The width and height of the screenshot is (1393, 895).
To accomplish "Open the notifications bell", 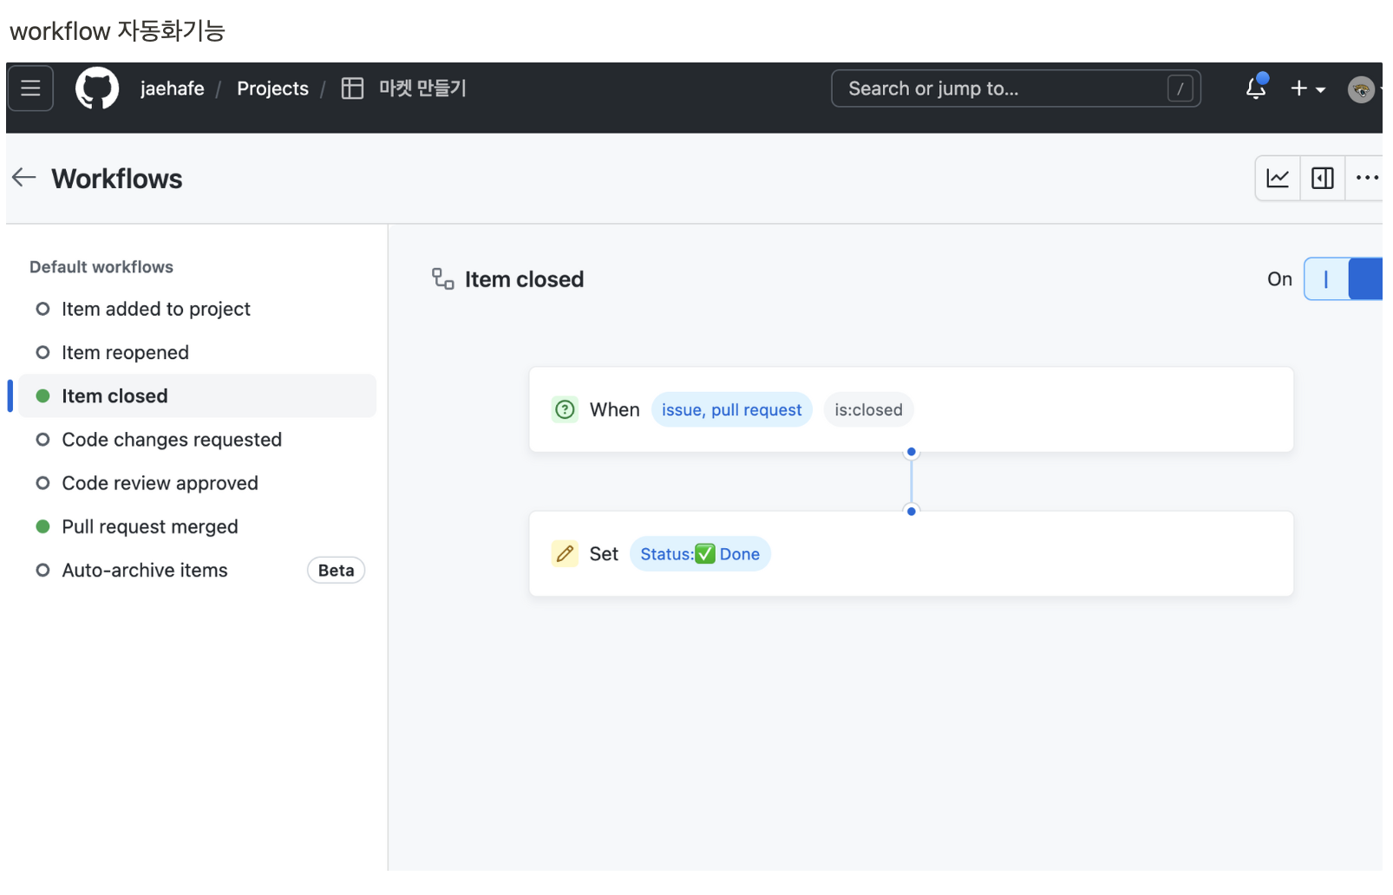I will click(1255, 88).
